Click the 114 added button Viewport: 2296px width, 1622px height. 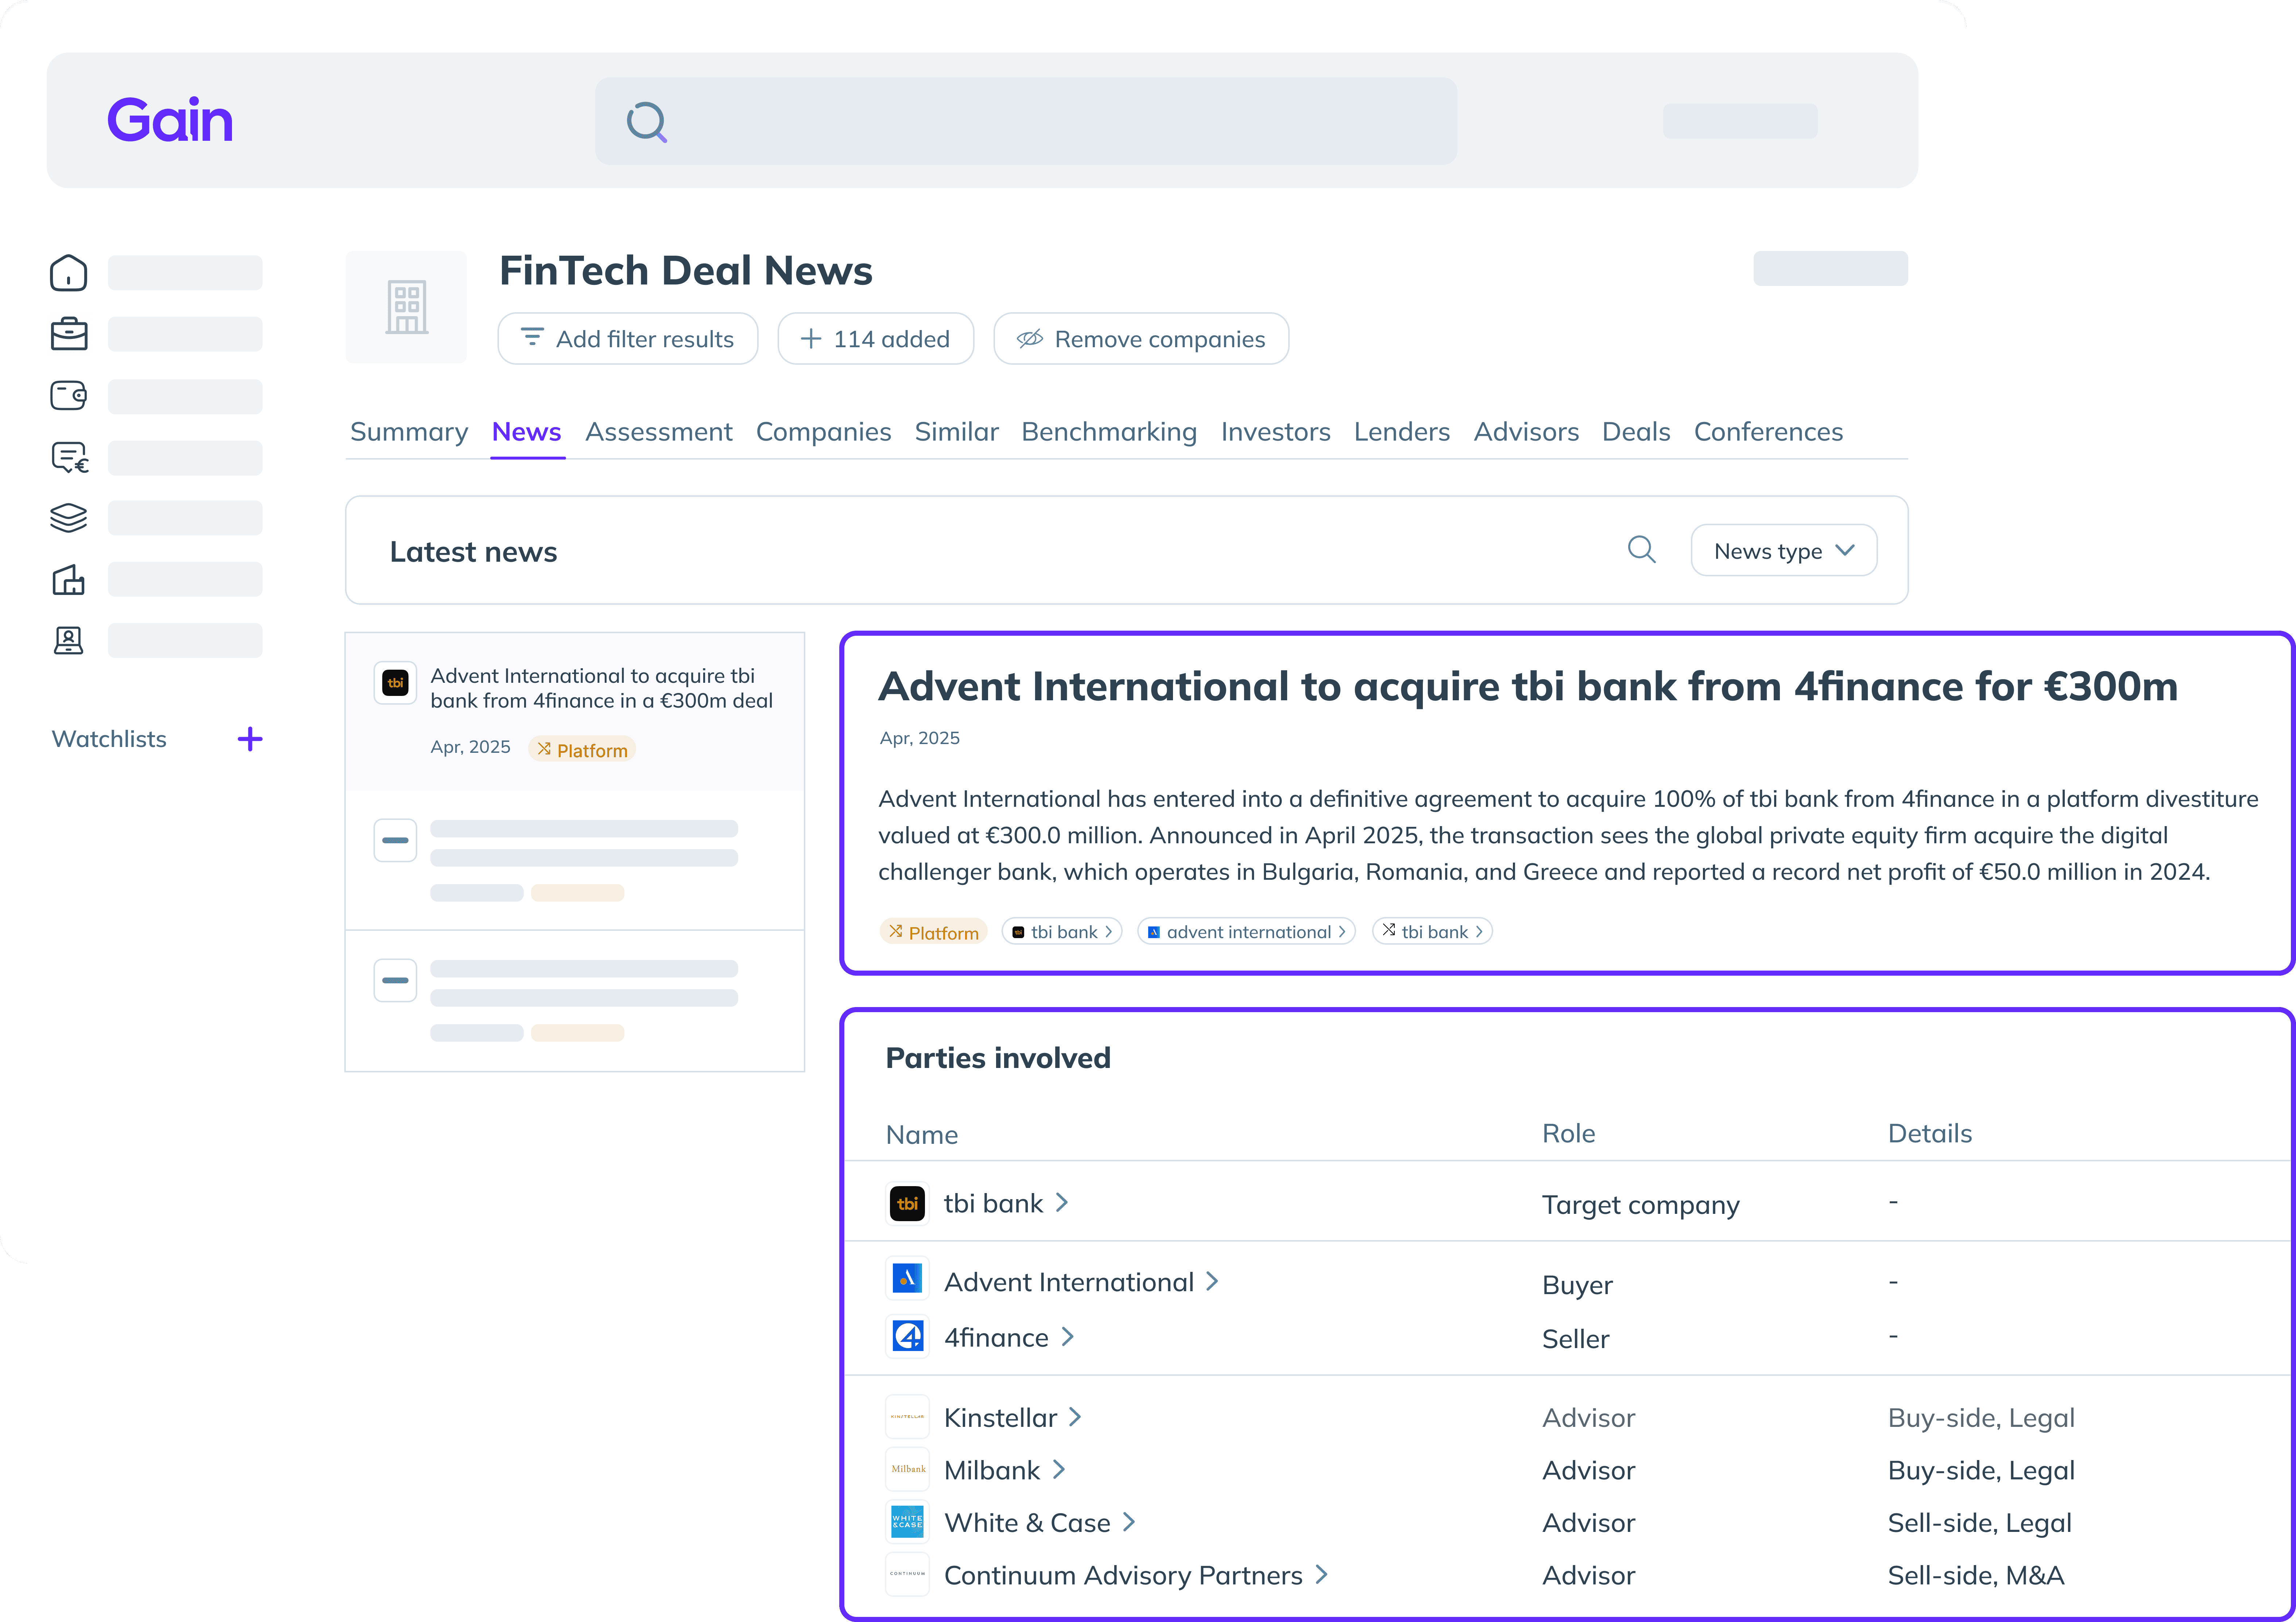[875, 339]
